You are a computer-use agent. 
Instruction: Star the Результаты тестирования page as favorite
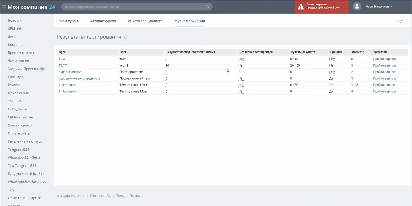point(126,37)
